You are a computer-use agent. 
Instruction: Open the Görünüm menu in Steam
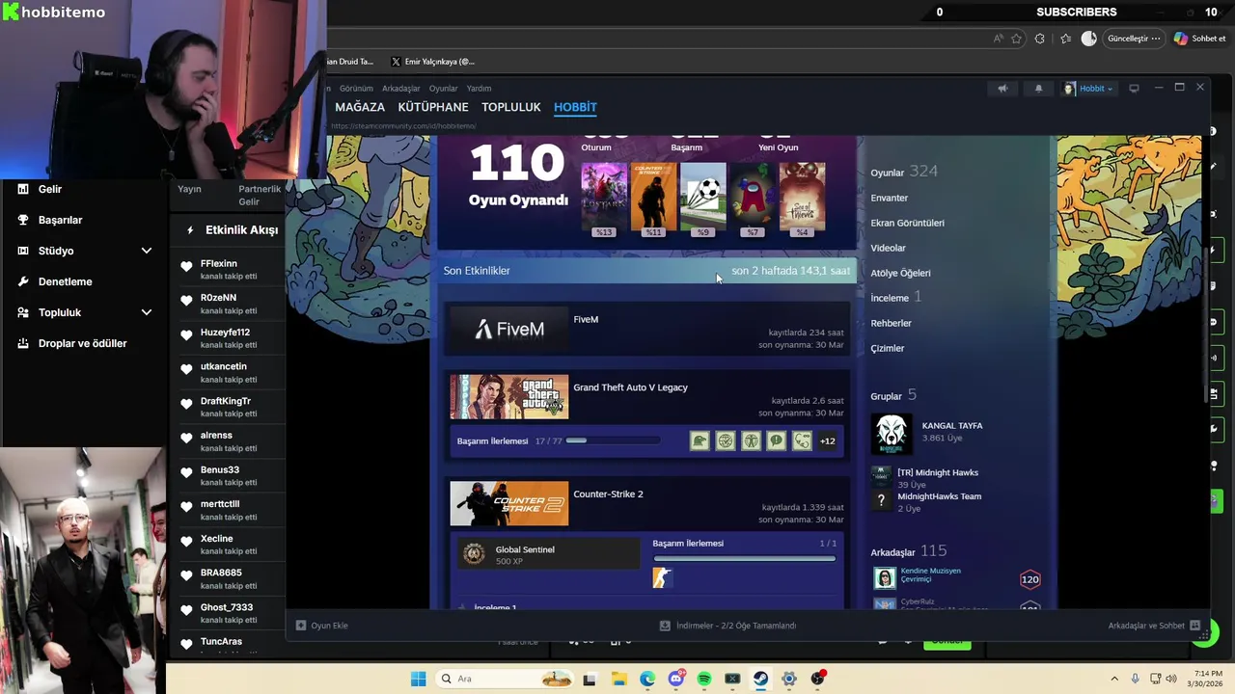pos(356,88)
